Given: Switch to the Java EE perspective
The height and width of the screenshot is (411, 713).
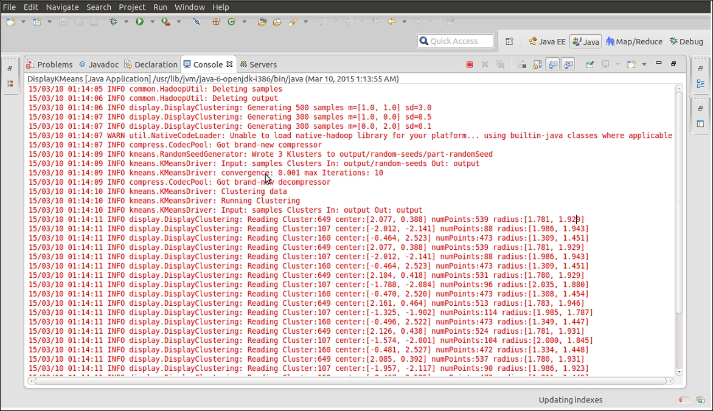Looking at the screenshot, I should click(546, 41).
